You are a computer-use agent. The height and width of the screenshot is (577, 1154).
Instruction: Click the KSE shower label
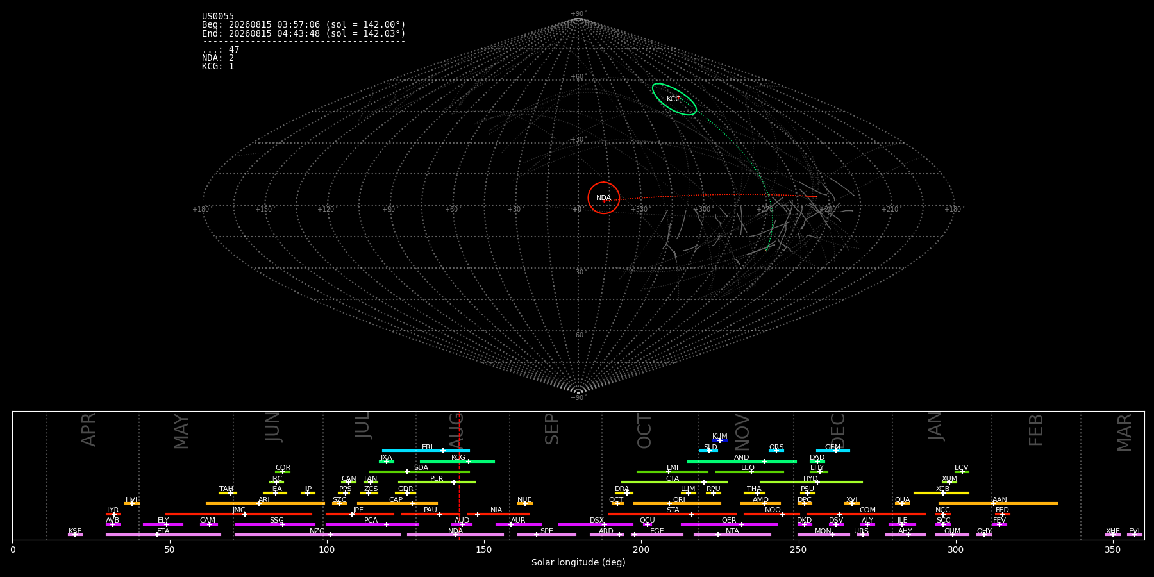coord(75,531)
